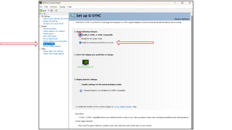Select Enable for windowed and full screen mode
Image resolution: width=232 pixels, height=130 pixels.
click(x=80, y=43)
